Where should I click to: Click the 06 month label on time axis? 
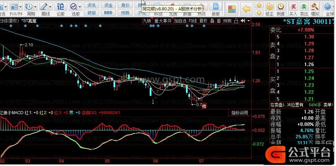[156, 161]
